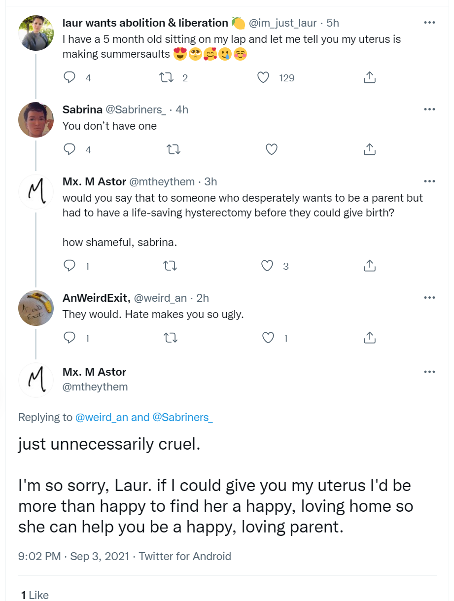The image size is (454, 601).
Task: Open the @weird_an mention link
Action: 102,417
